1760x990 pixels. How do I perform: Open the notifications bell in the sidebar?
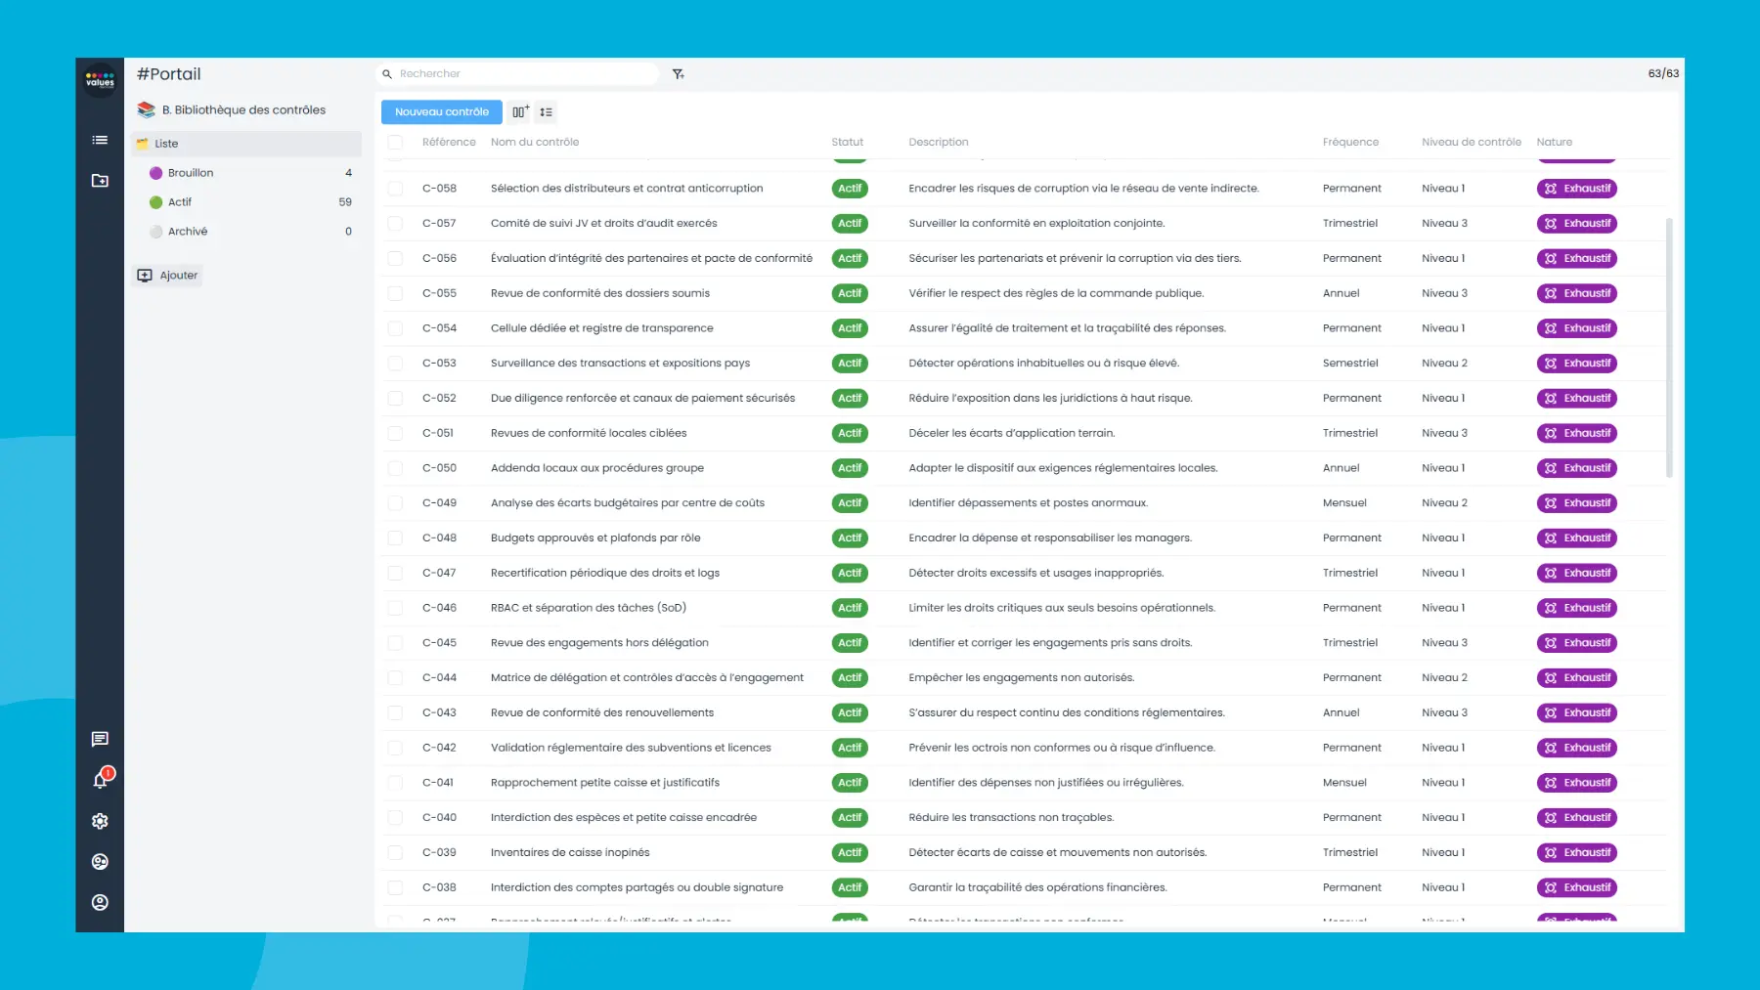click(x=99, y=779)
